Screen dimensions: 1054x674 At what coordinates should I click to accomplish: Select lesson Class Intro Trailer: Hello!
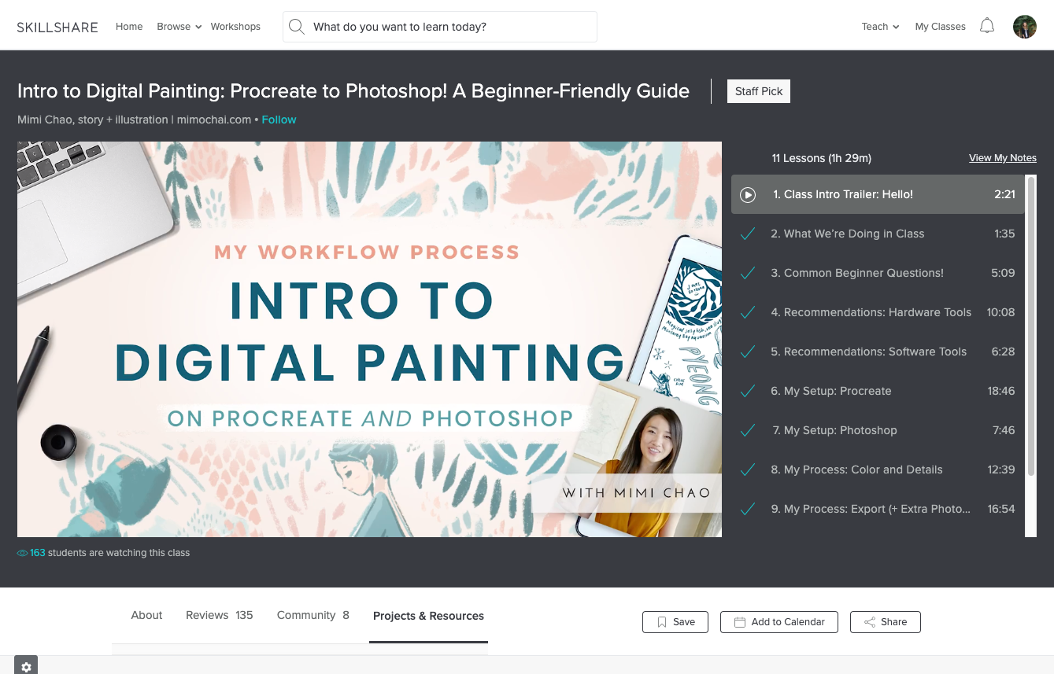(878, 194)
